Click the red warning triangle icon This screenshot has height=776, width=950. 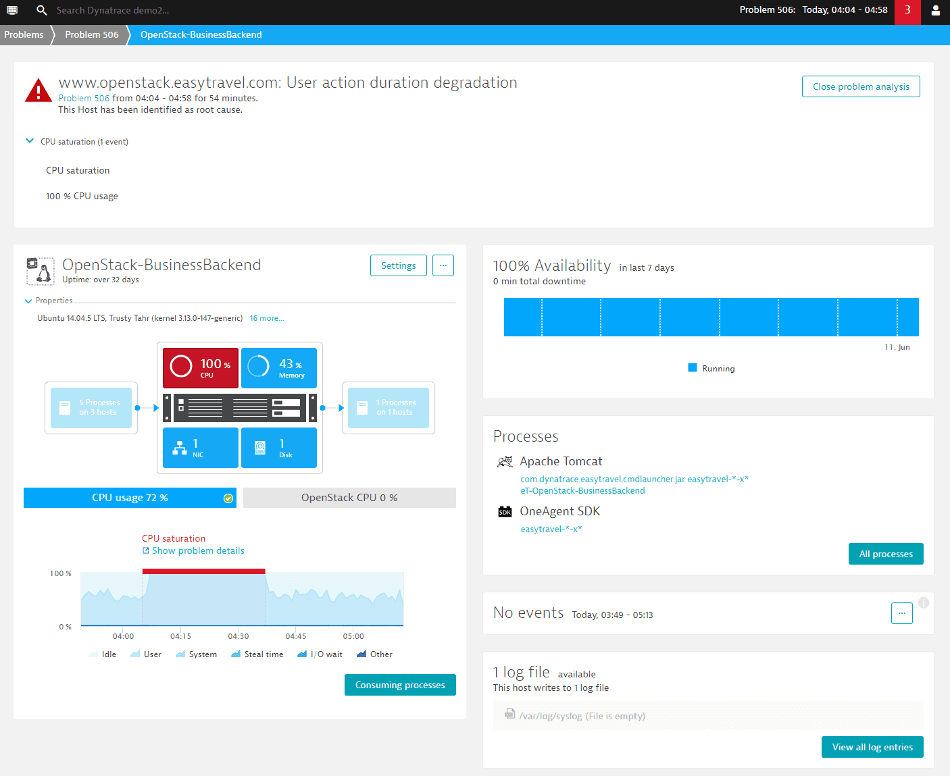[39, 90]
